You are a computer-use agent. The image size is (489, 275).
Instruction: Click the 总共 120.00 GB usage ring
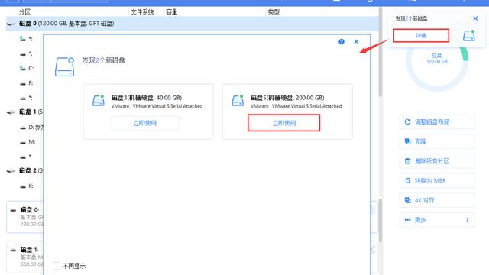436,60
